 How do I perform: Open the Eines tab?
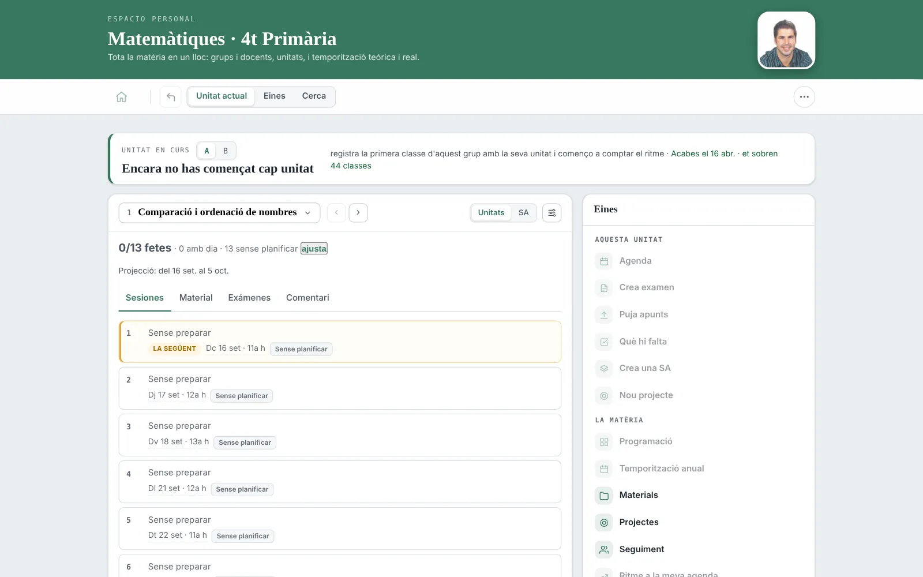point(275,96)
